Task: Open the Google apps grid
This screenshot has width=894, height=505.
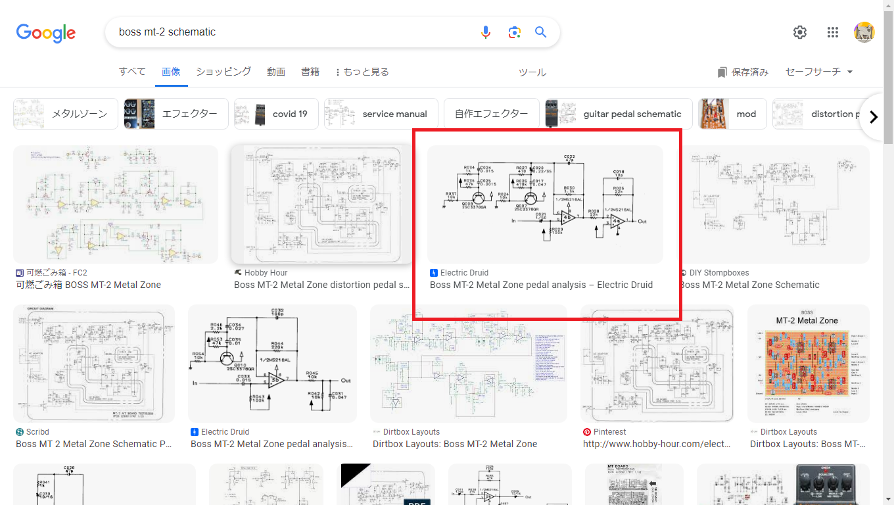Action: point(833,32)
